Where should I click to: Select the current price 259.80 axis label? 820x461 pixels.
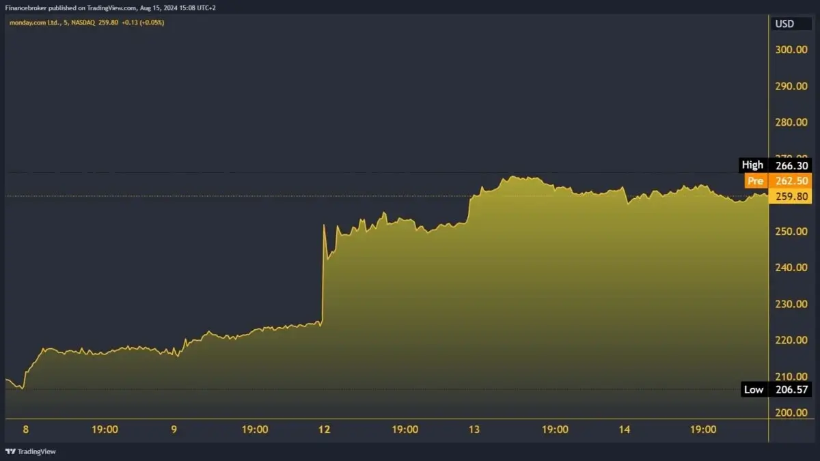[x=791, y=197]
